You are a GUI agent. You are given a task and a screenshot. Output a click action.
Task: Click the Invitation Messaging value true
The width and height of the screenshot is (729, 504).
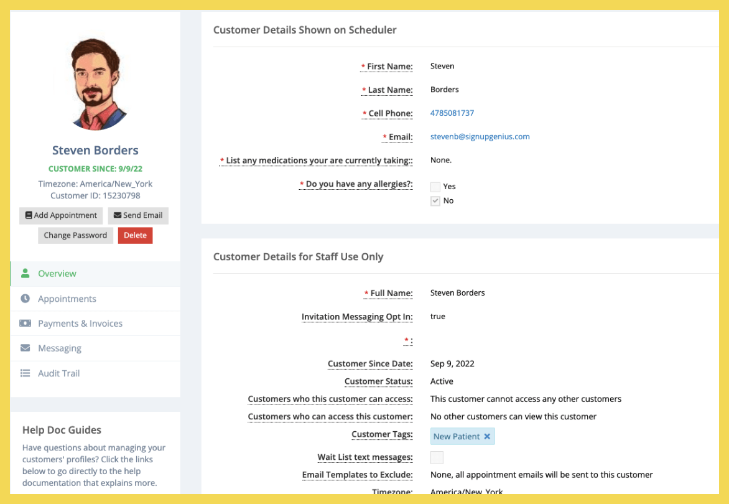437,316
